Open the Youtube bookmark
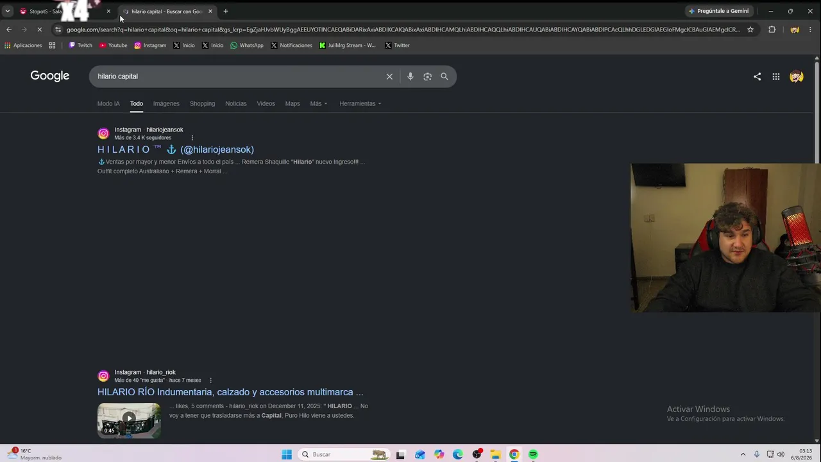821x462 pixels. point(114,46)
